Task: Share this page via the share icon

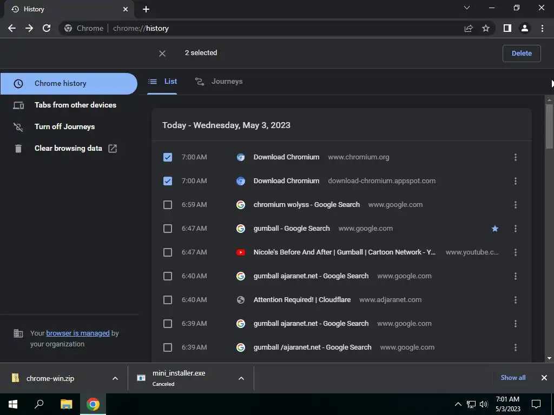Action: tap(469, 28)
